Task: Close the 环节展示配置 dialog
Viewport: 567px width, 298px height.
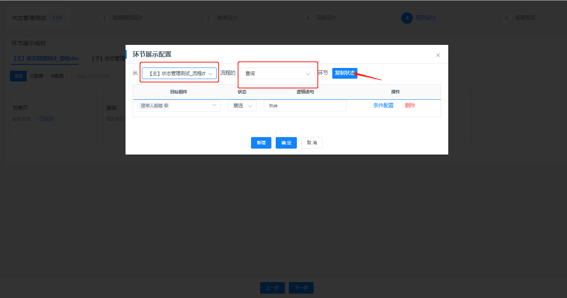Action: coord(438,55)
